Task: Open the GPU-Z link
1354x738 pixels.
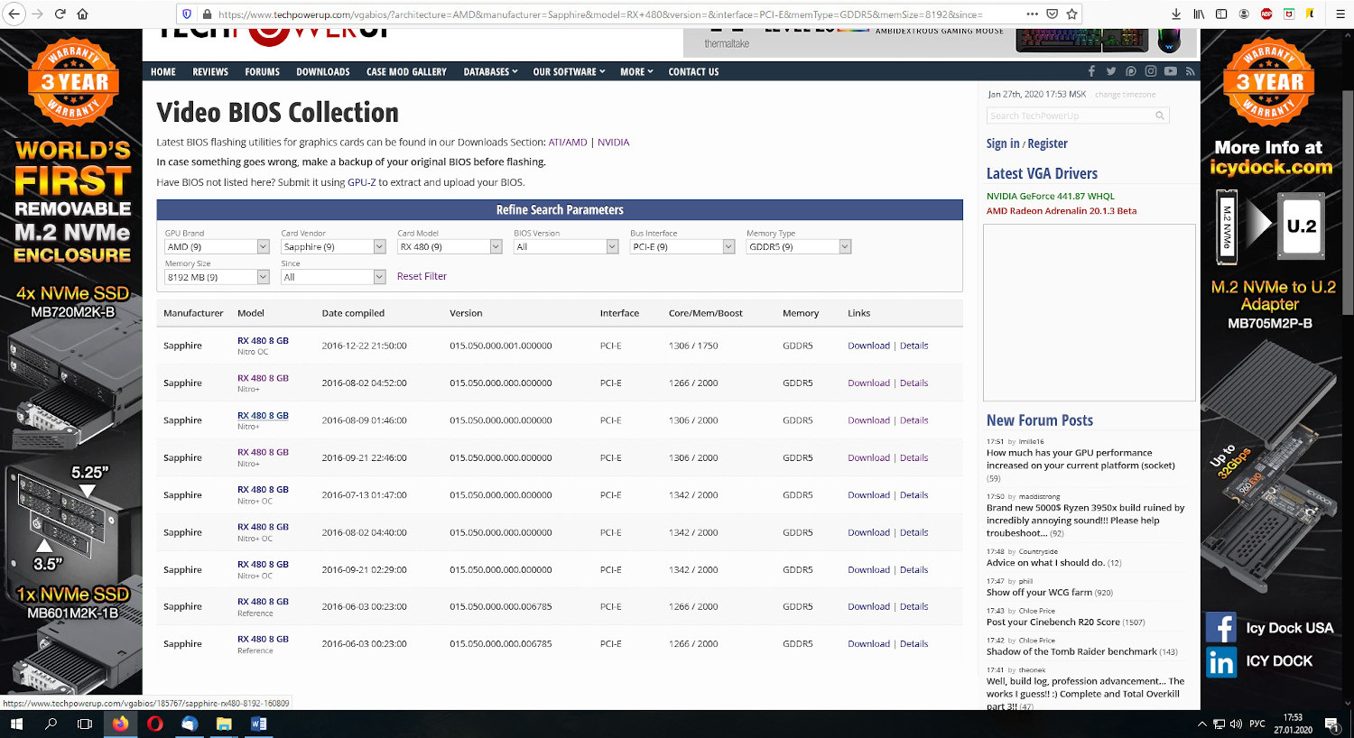Action: tap(361, 182)
